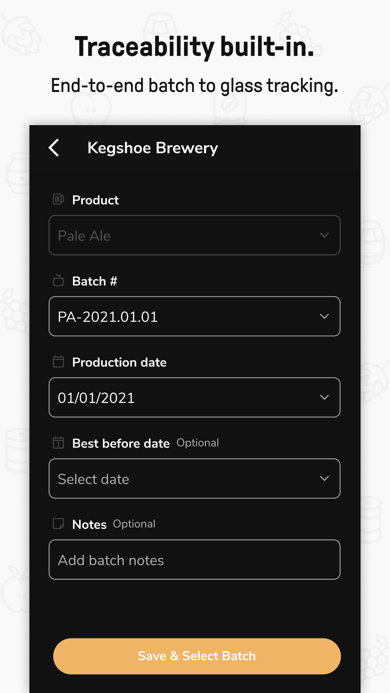390x693 pixels.
Task: Click the brew pot icon beside Batch #
Action: coord(58,281)
